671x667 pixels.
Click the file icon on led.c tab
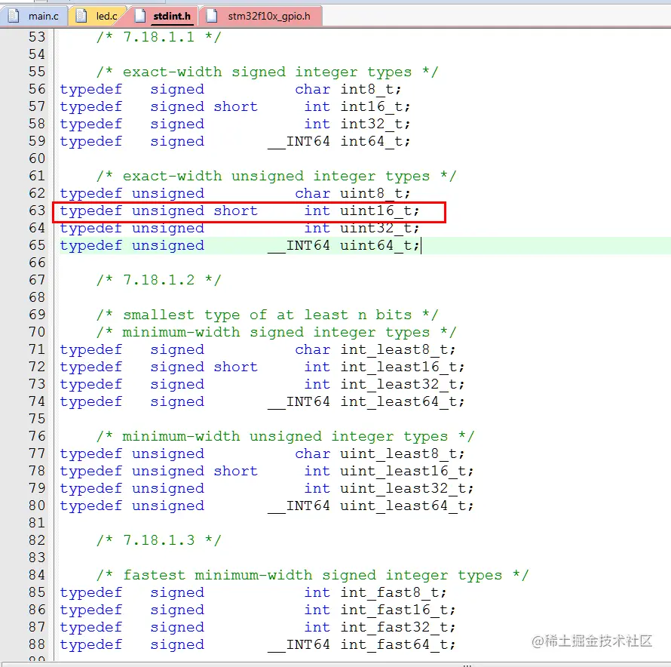81,16
